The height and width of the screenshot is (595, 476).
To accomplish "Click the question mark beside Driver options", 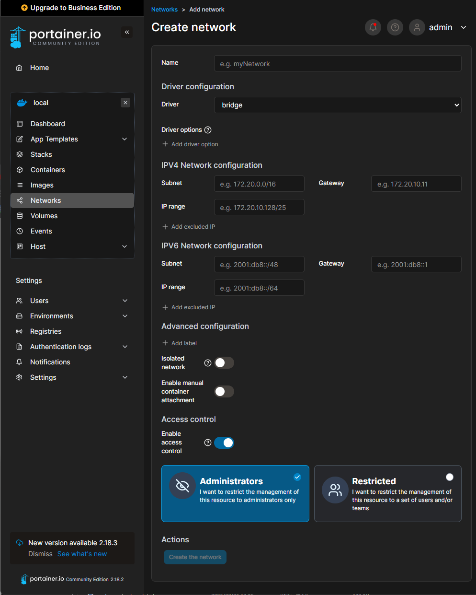I will pos(208,129).
